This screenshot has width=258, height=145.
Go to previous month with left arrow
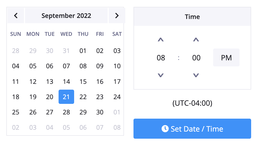[x=16, y=16]
